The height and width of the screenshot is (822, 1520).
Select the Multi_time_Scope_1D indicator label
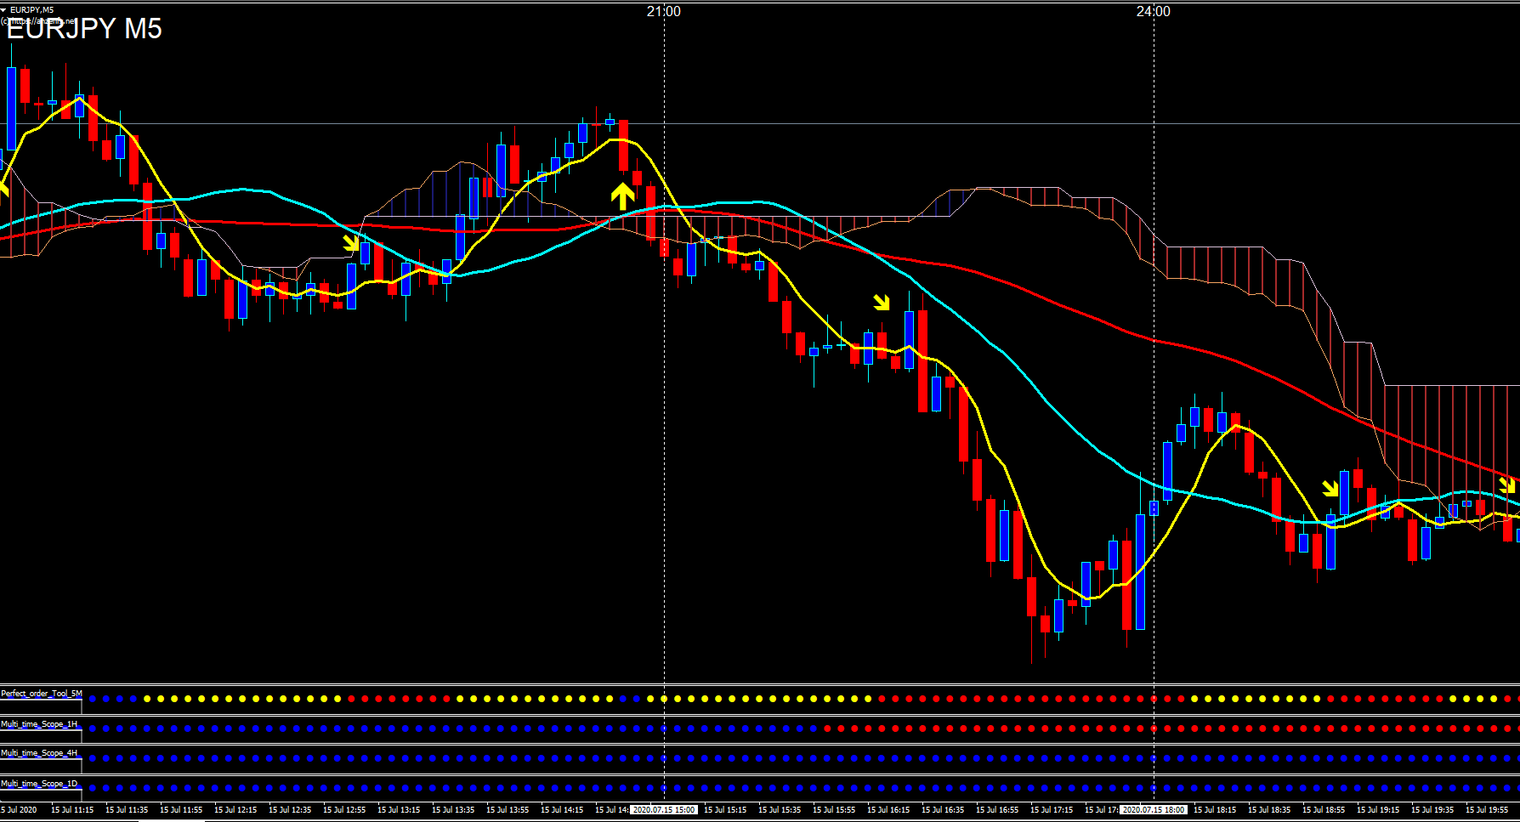tap(39, 784)
